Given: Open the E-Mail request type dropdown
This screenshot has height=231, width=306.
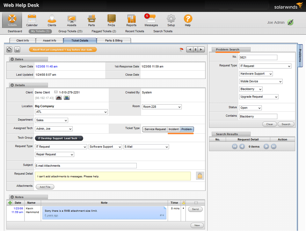Looking at the screenshot, I should 146,147.
